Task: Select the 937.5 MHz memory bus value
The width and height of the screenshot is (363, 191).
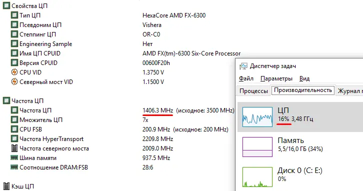Action: [x=156, y=157]
